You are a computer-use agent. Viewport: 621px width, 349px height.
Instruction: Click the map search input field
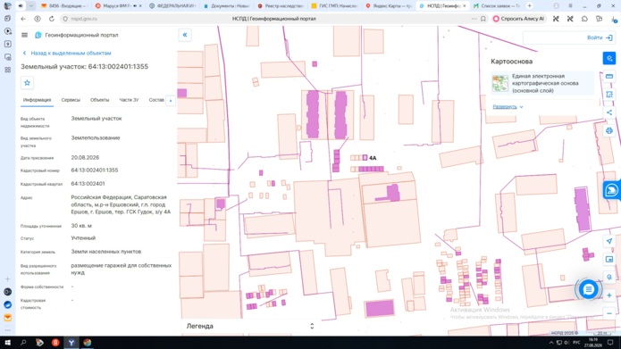coord(555,37)
